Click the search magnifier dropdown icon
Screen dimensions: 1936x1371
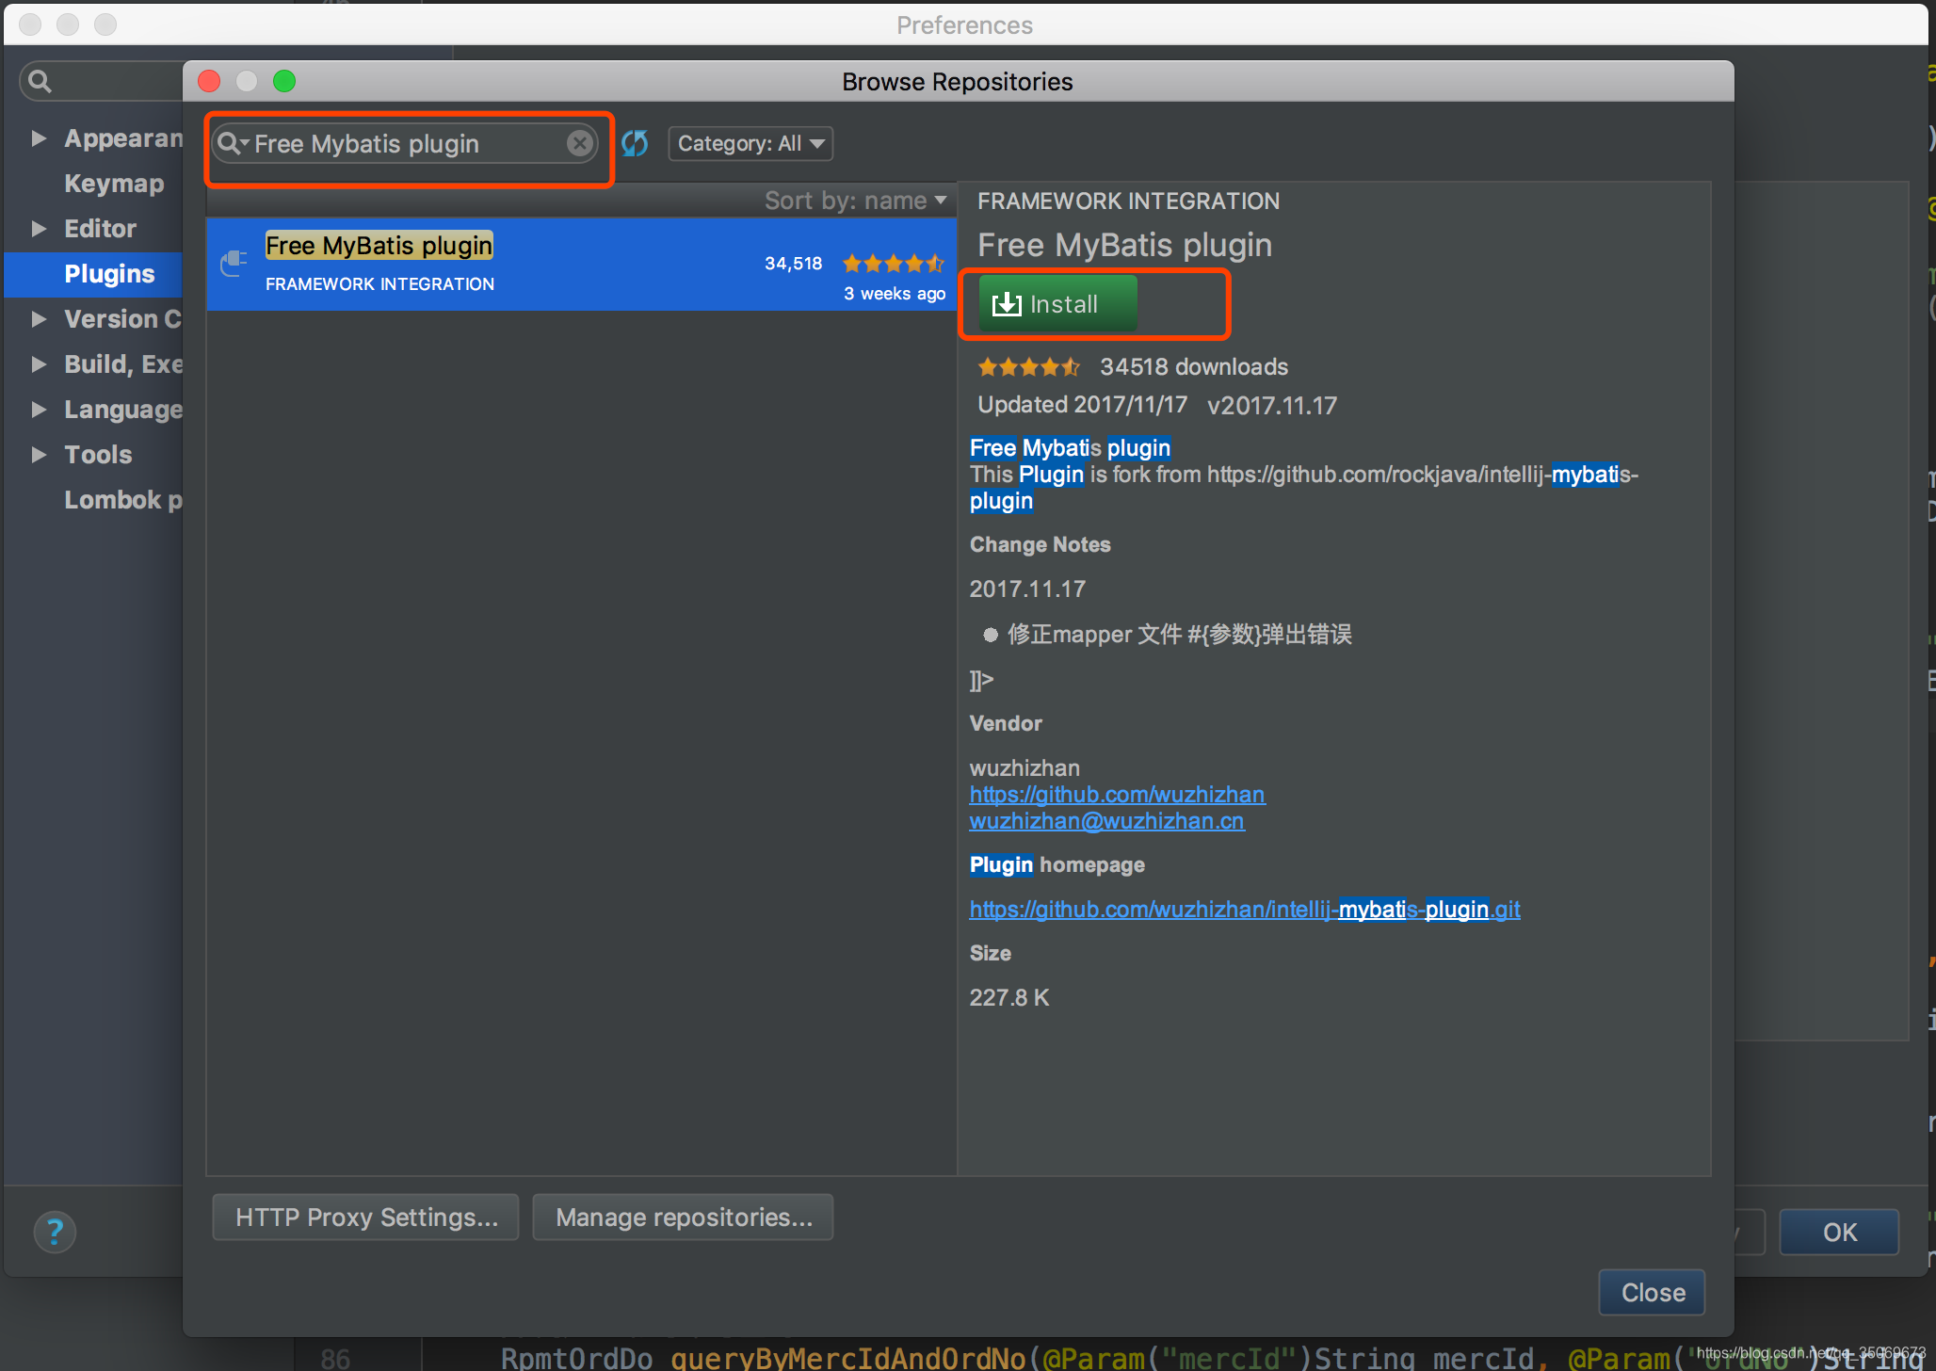231,143
